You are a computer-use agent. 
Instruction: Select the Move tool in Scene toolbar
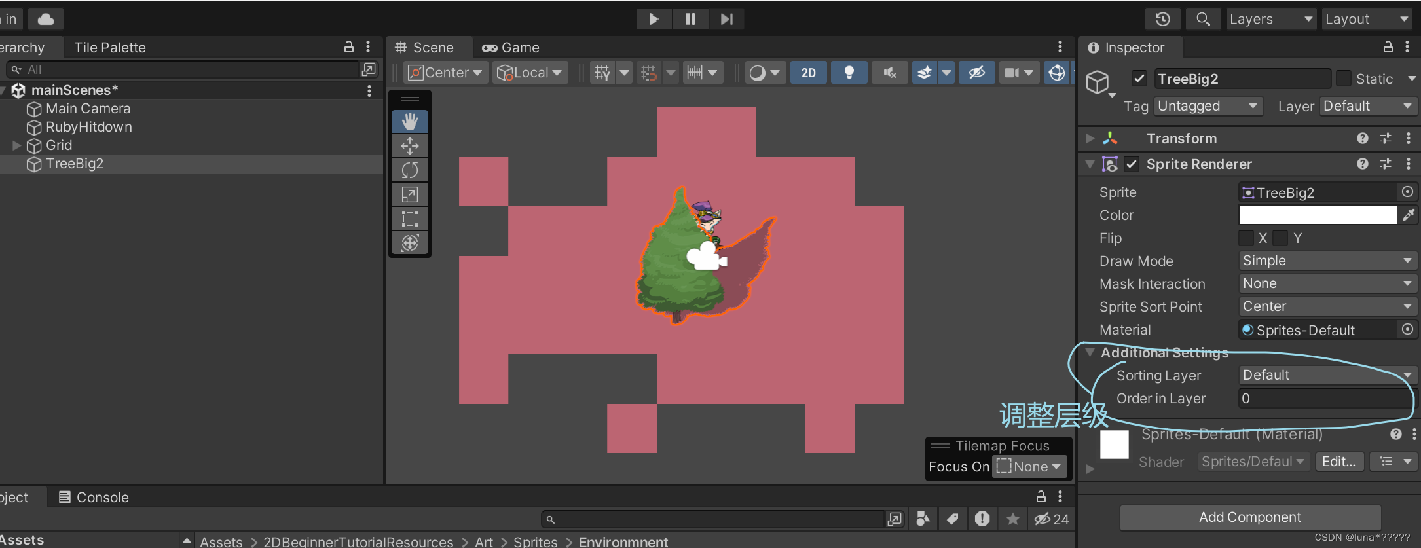pyautogui.click(x=410, y=145)
